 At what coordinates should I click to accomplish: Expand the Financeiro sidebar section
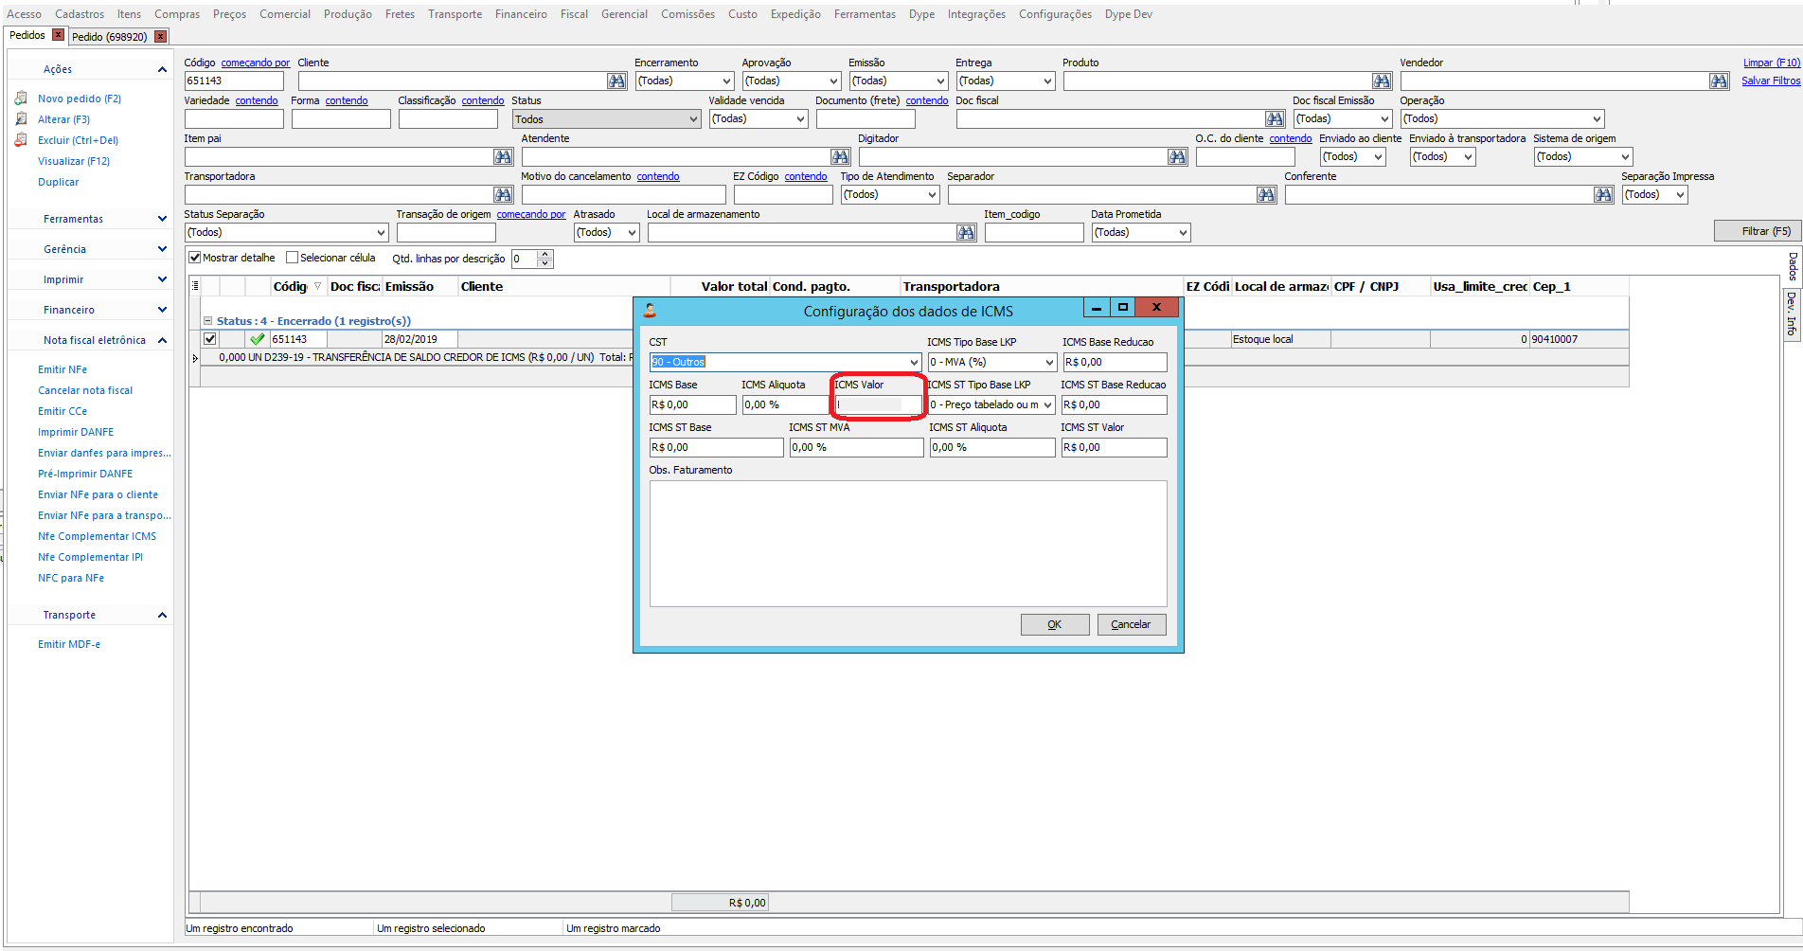tap(162, 310)
